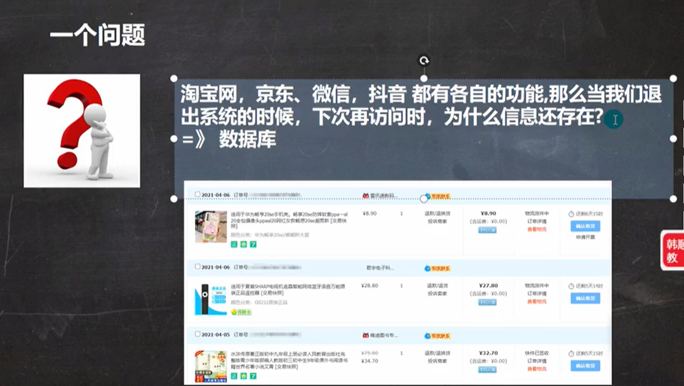Click the bottom-middle resize handle of the text box
This screenshot has width=684, height=386.
423,199
